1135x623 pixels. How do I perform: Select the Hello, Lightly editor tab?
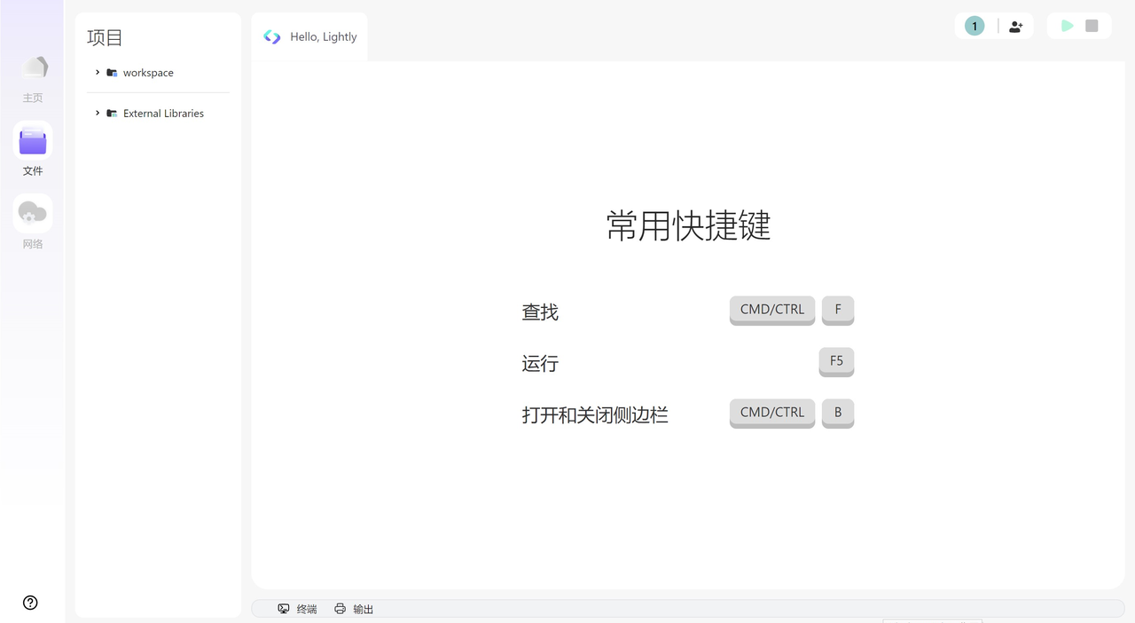(323, 36)
